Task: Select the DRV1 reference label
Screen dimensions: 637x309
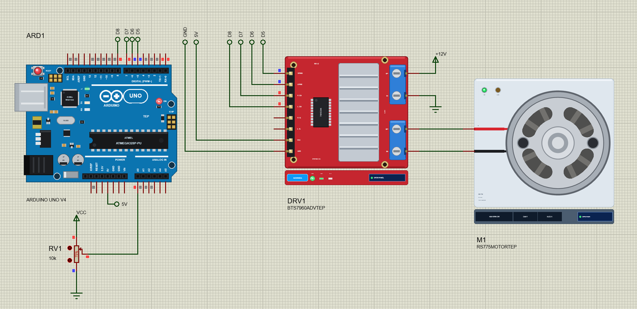Action: (x=297, y=201)
